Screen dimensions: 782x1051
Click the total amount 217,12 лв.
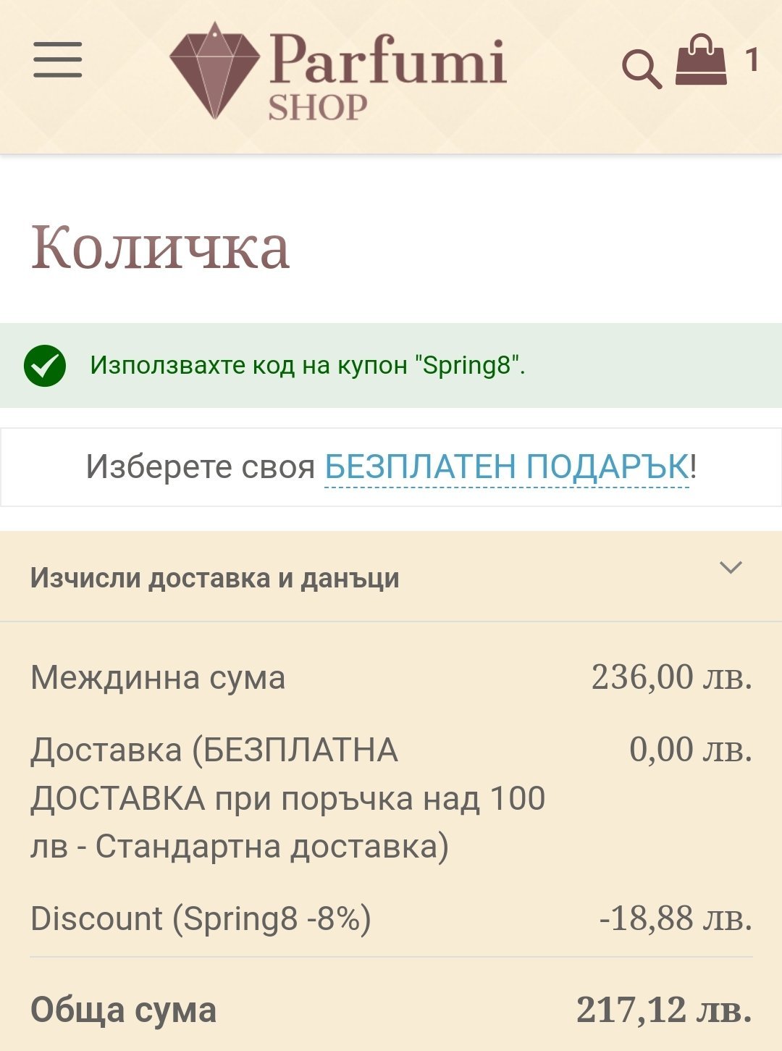663,1009
